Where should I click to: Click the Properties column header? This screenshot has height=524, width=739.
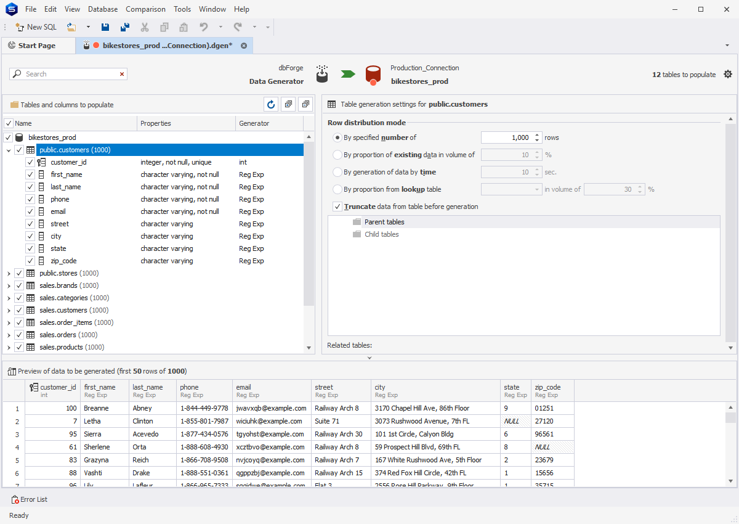186,123
